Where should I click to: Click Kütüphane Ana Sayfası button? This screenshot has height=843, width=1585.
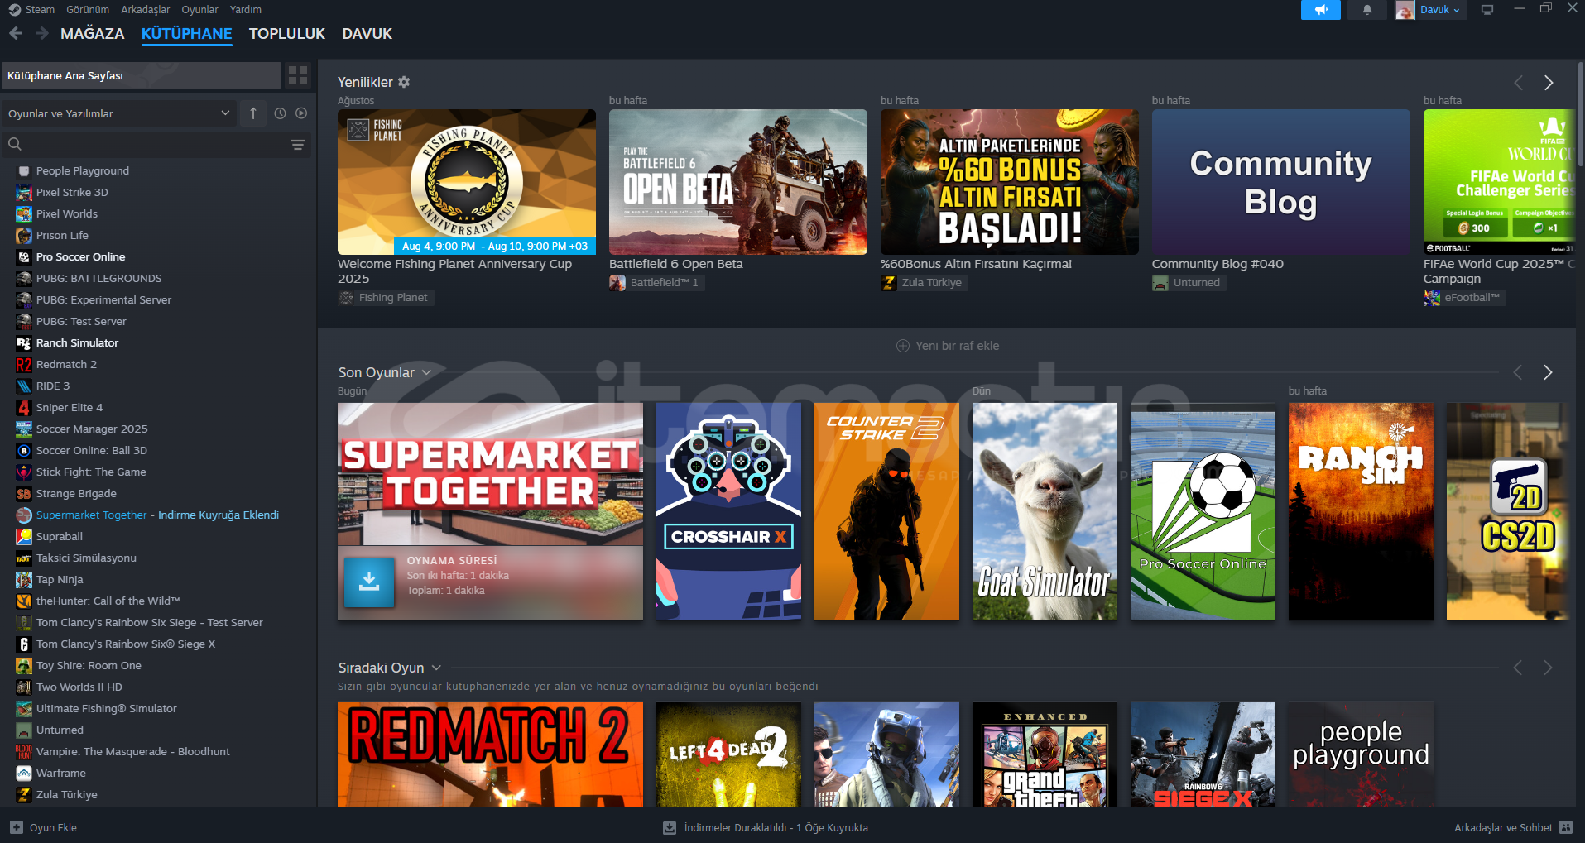pos(141,75)
